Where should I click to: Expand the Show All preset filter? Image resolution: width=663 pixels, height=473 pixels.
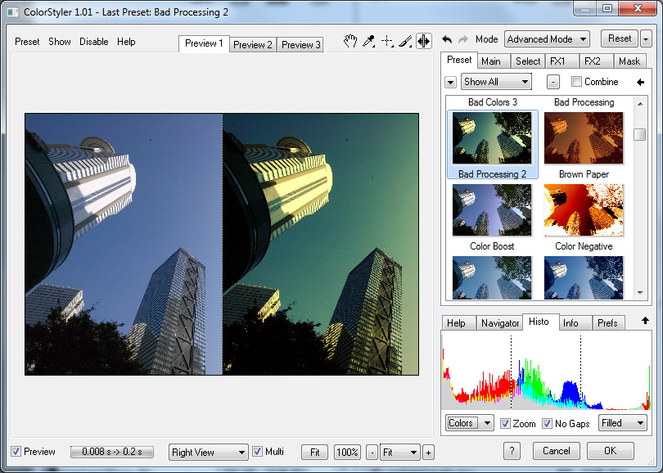[496, 82]
